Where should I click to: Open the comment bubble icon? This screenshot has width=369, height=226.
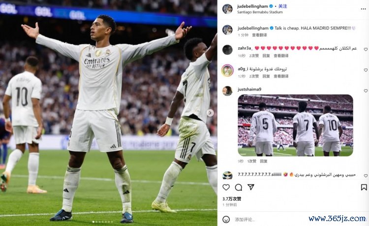point(239,188)
